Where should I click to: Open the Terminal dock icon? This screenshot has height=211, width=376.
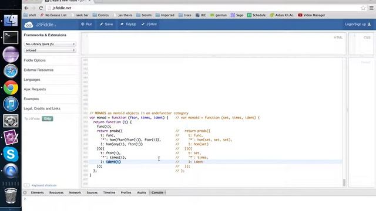(11, 38)
